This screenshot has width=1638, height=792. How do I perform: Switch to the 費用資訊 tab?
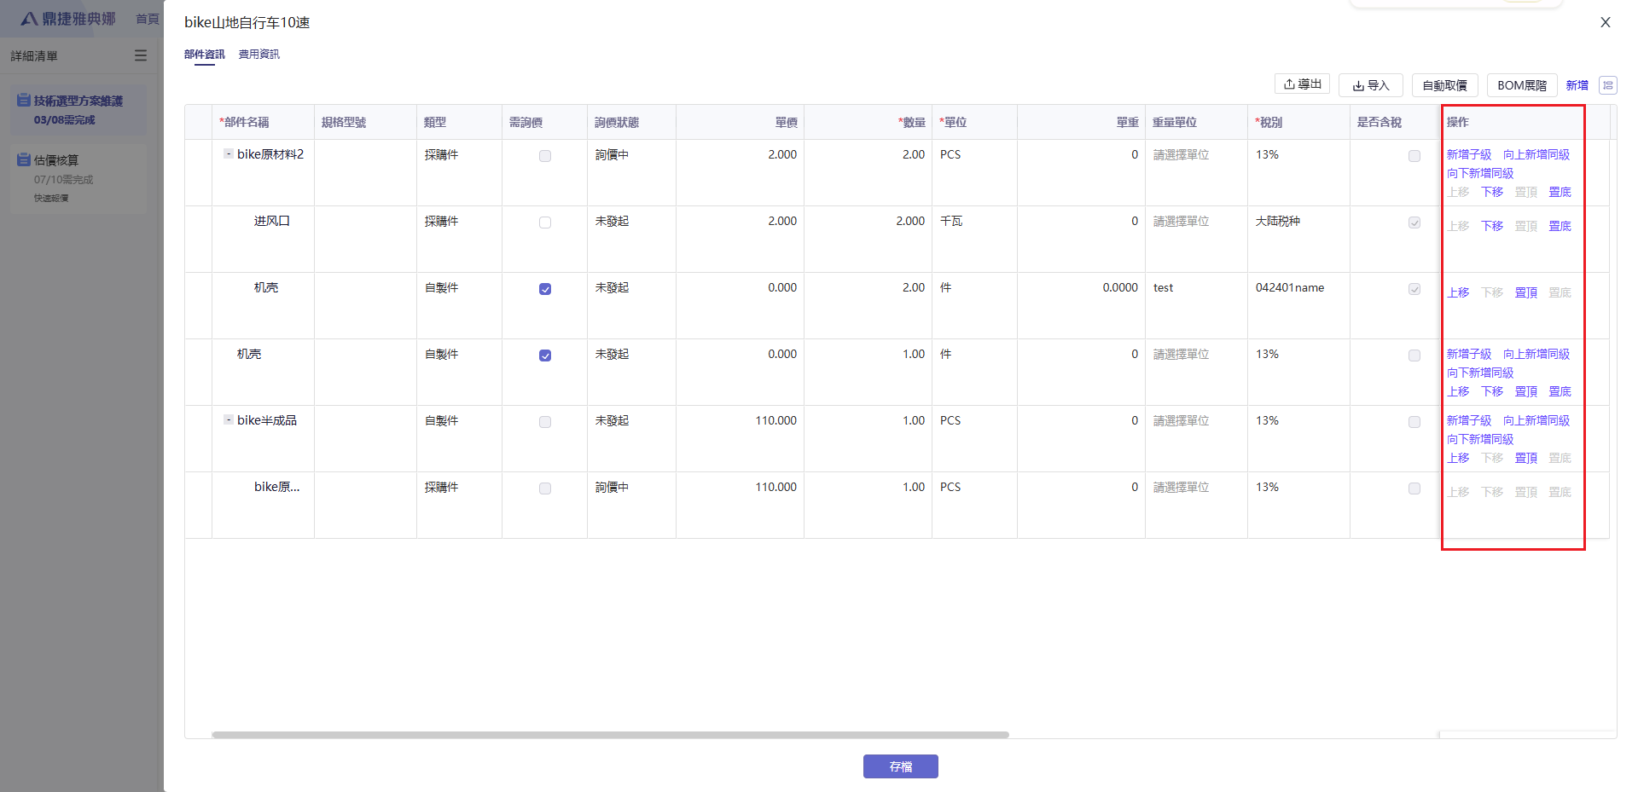[259, 55]
